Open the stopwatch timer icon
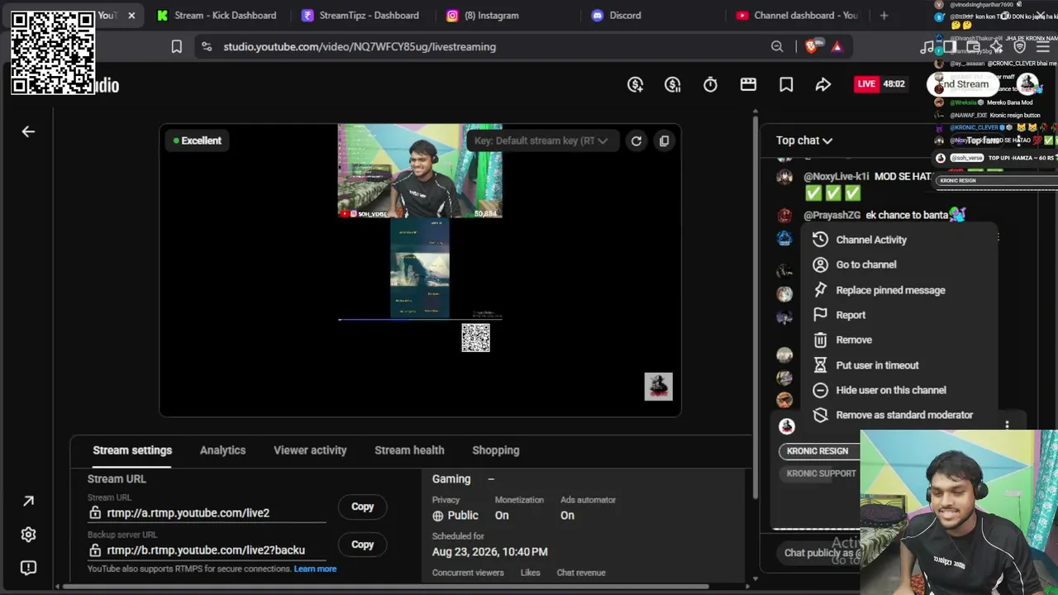The height and width of the screenshot is (595, 1058). [710, 84]
